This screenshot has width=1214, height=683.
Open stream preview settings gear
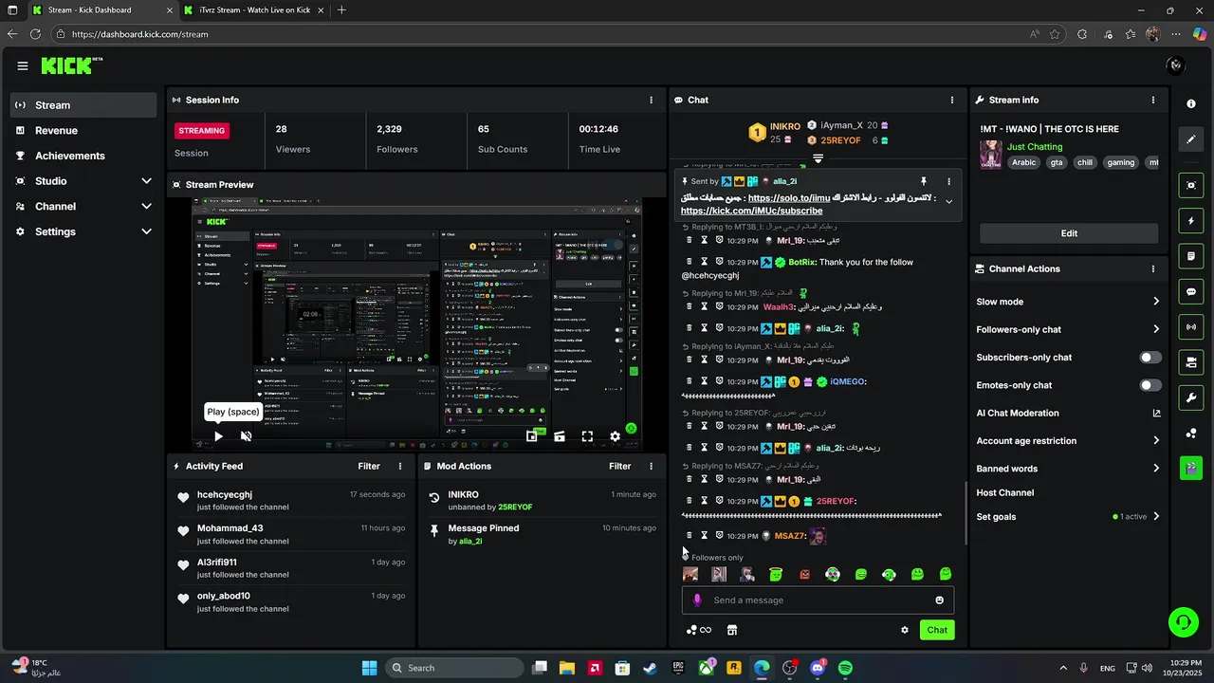pyautogui.click(x=615, y=436)
